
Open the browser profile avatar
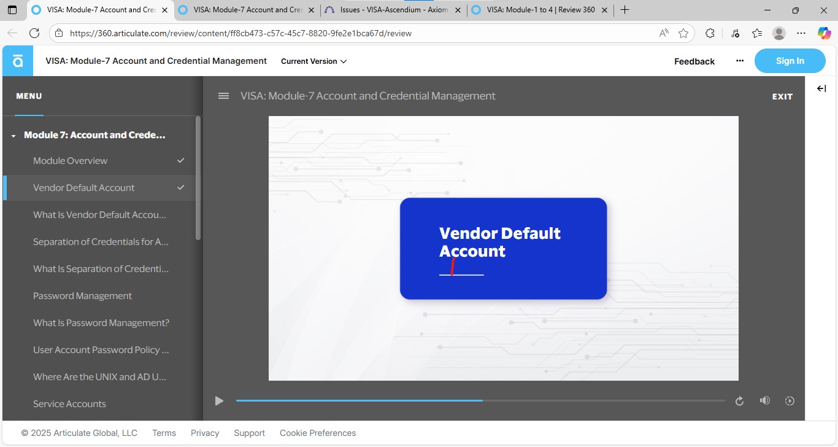(x=778, y=33)
